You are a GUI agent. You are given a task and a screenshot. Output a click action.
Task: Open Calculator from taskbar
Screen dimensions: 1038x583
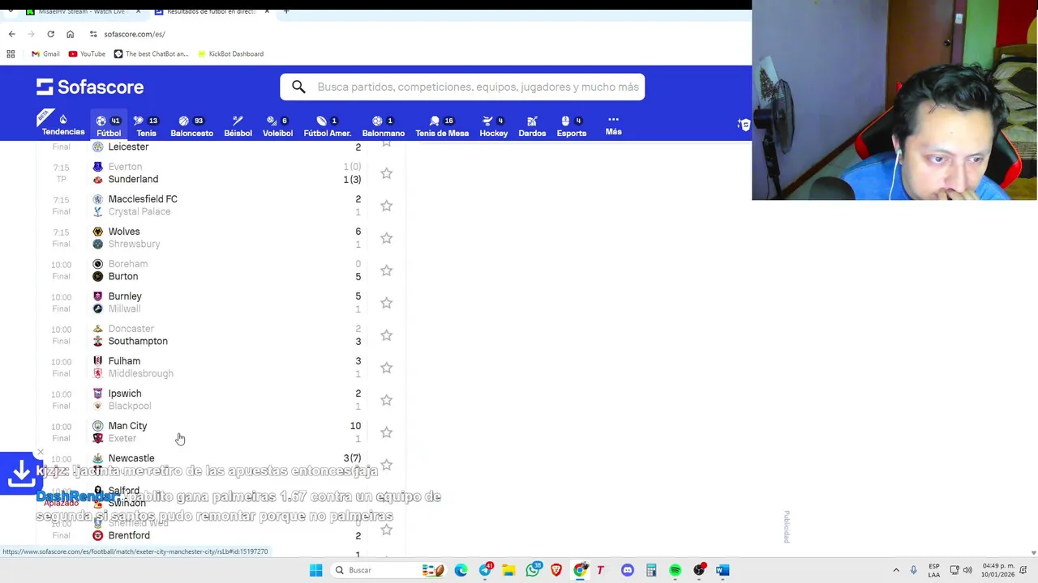(651, 570)
